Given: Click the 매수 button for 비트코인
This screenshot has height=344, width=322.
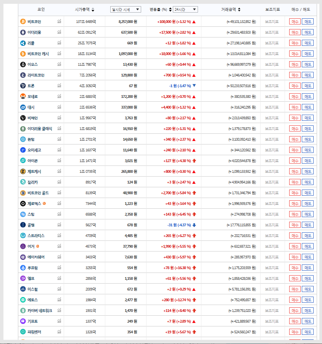Looking at the screenshot, I should pos(295,21).
